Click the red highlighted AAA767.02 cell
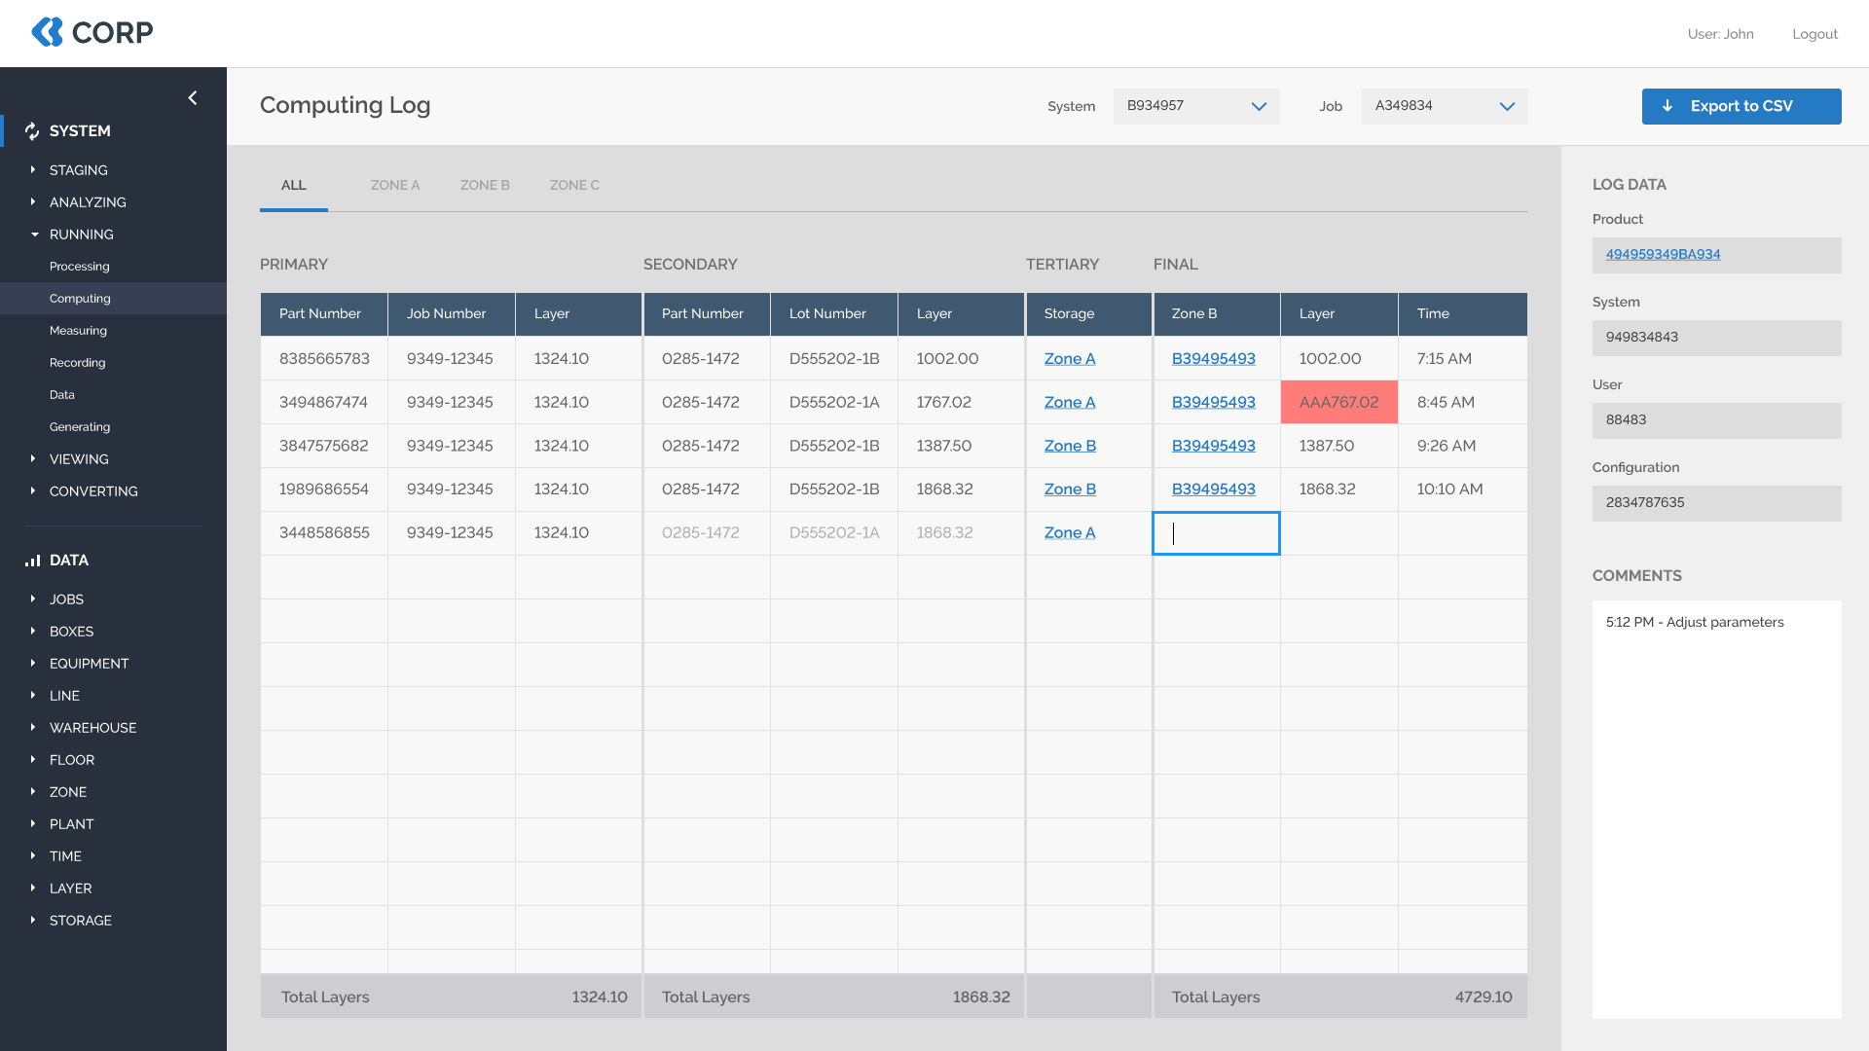Screen dimensions: 1869x1051 (x=1338, y=402)
